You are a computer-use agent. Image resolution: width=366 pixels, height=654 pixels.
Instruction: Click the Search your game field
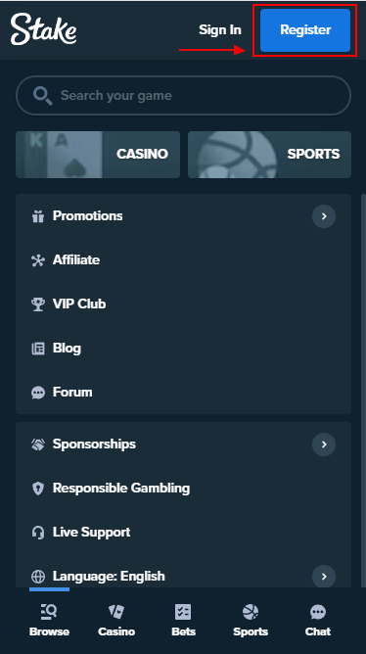(x=183, y=96)
